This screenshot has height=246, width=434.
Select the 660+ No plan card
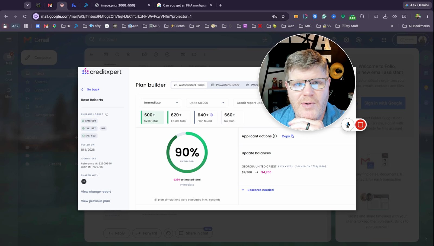click(x=232, y=117)
